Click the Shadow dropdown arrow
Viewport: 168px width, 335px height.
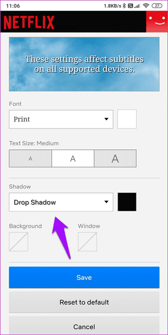pos(106,202)
